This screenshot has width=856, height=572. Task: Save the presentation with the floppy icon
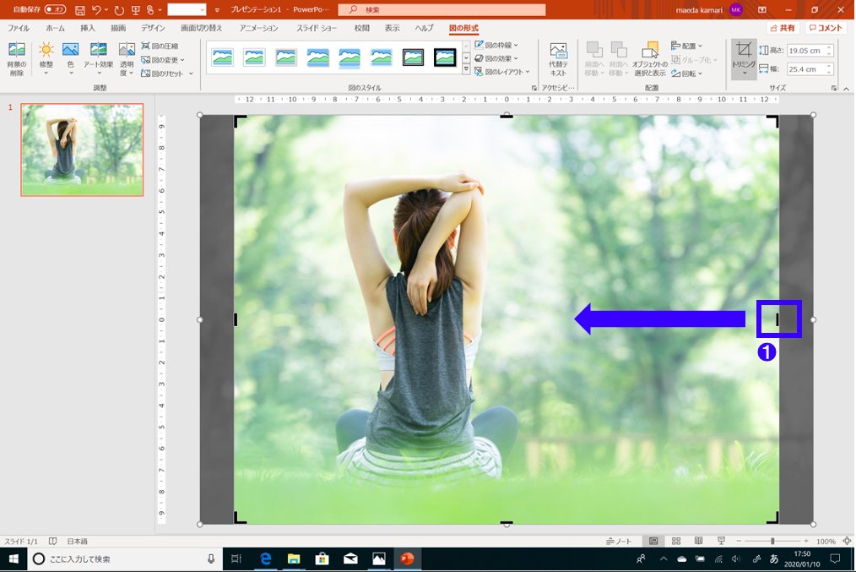(79, 10)
